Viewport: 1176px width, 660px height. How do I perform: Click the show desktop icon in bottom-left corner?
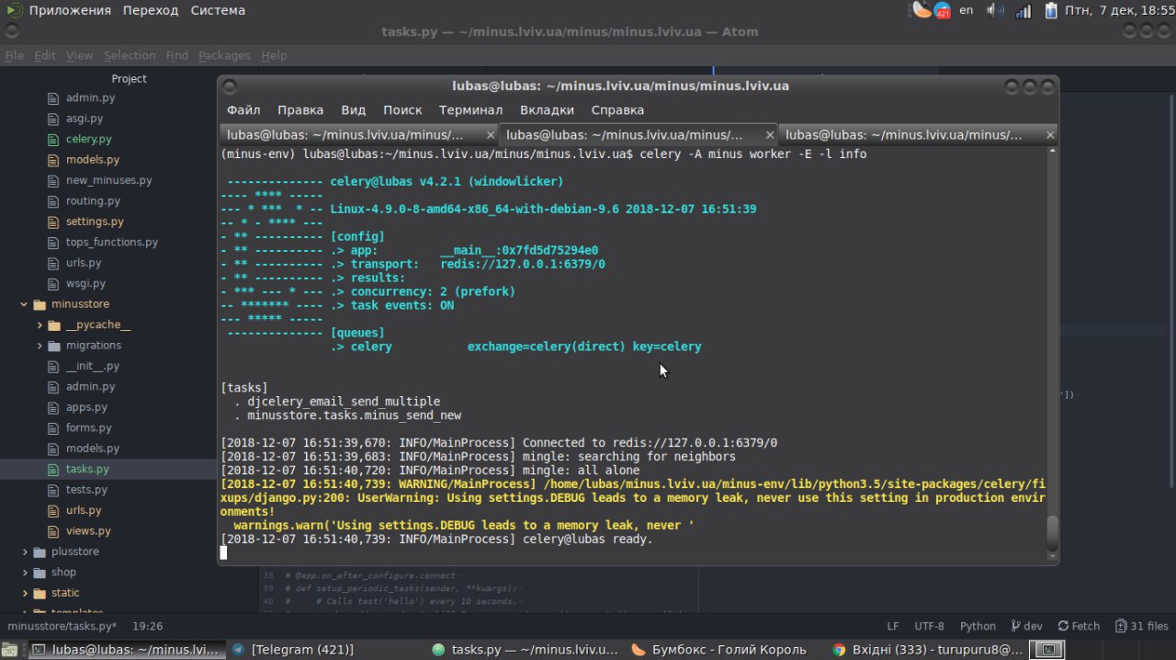(x=9, y=650)
